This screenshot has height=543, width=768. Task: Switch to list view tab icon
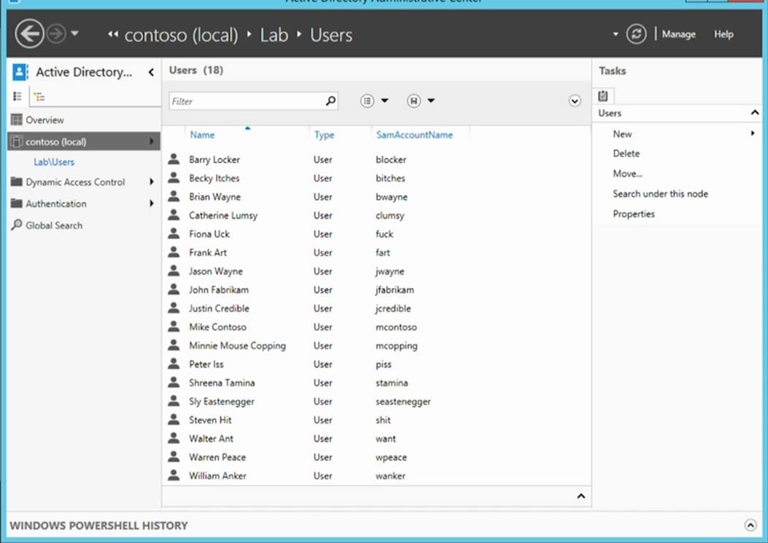click(x=18, y=96)
